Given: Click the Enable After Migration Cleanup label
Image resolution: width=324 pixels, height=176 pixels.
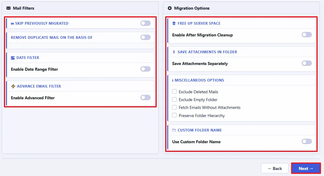Looking at the screenshot, I should 203,35.
